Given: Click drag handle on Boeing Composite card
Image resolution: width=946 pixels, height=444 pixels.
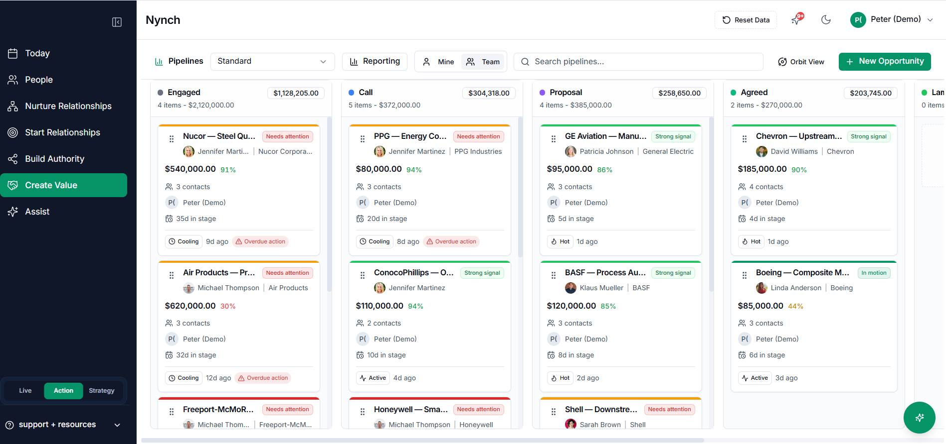Looking at the screenshot, I should point(745,275).
